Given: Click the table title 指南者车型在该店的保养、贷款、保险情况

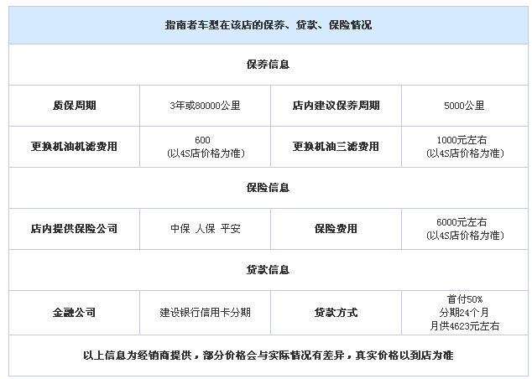Looking at the screenshot, I should click(268, 25).
